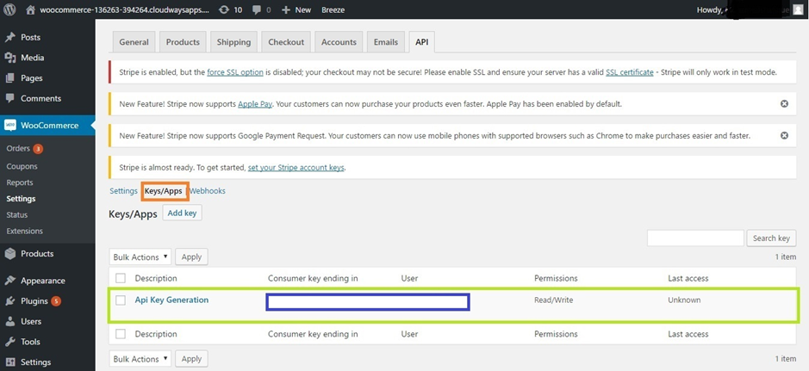
Task: Open the updates icon showing 10
Action: click(224, 9)
